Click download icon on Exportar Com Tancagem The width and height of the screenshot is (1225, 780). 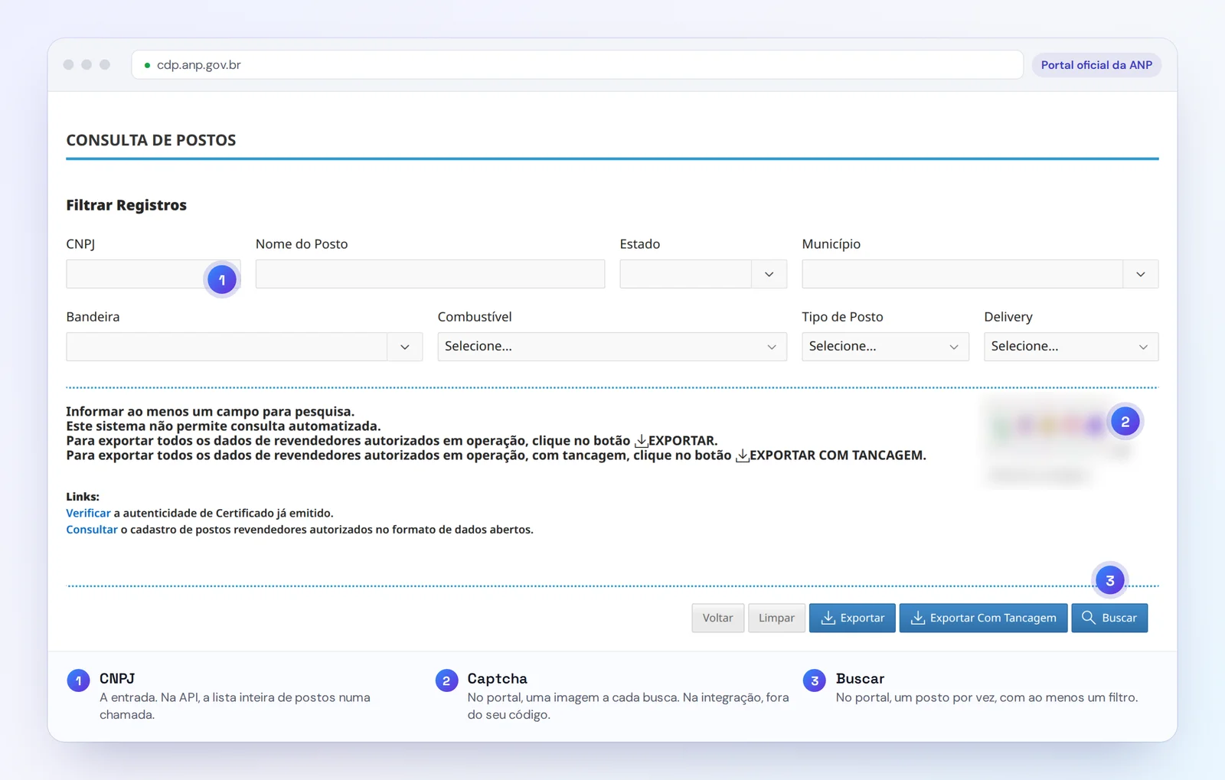click(x=918, y=618)
